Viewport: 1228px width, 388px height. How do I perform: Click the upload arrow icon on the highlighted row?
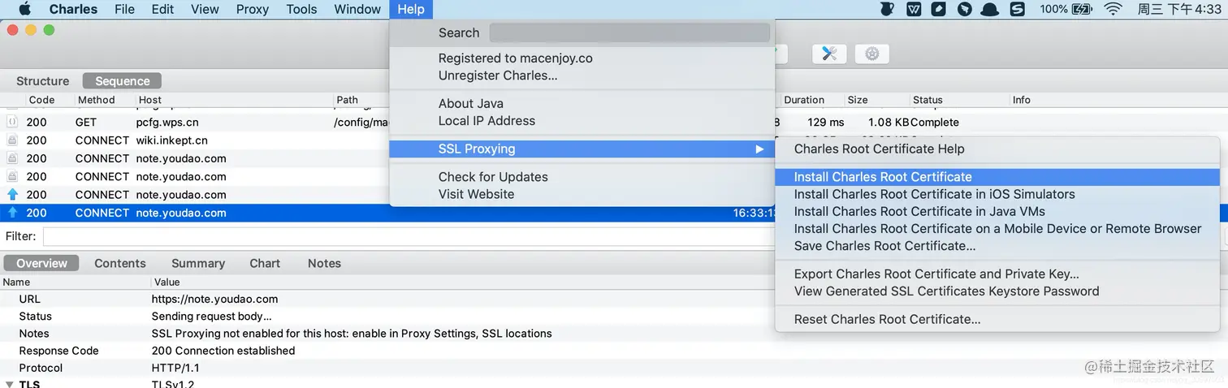pos(12,213)
